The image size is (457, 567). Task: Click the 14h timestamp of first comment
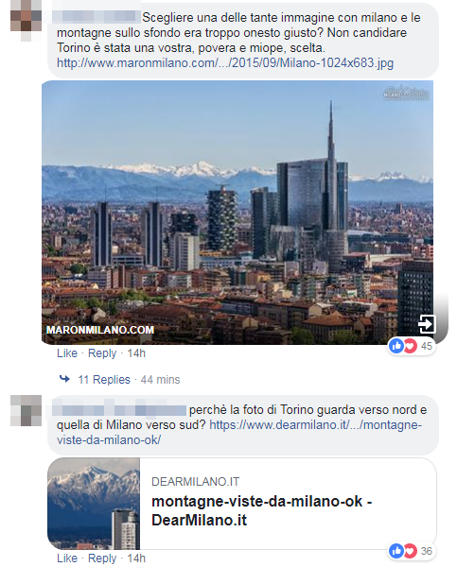[136, 353]
